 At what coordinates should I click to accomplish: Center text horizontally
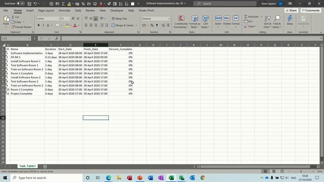(91, 25)
